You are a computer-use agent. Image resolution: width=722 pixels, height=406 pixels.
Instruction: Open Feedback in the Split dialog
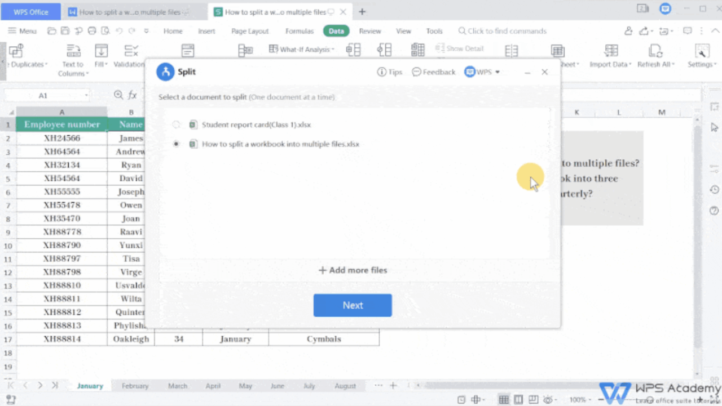434,72
